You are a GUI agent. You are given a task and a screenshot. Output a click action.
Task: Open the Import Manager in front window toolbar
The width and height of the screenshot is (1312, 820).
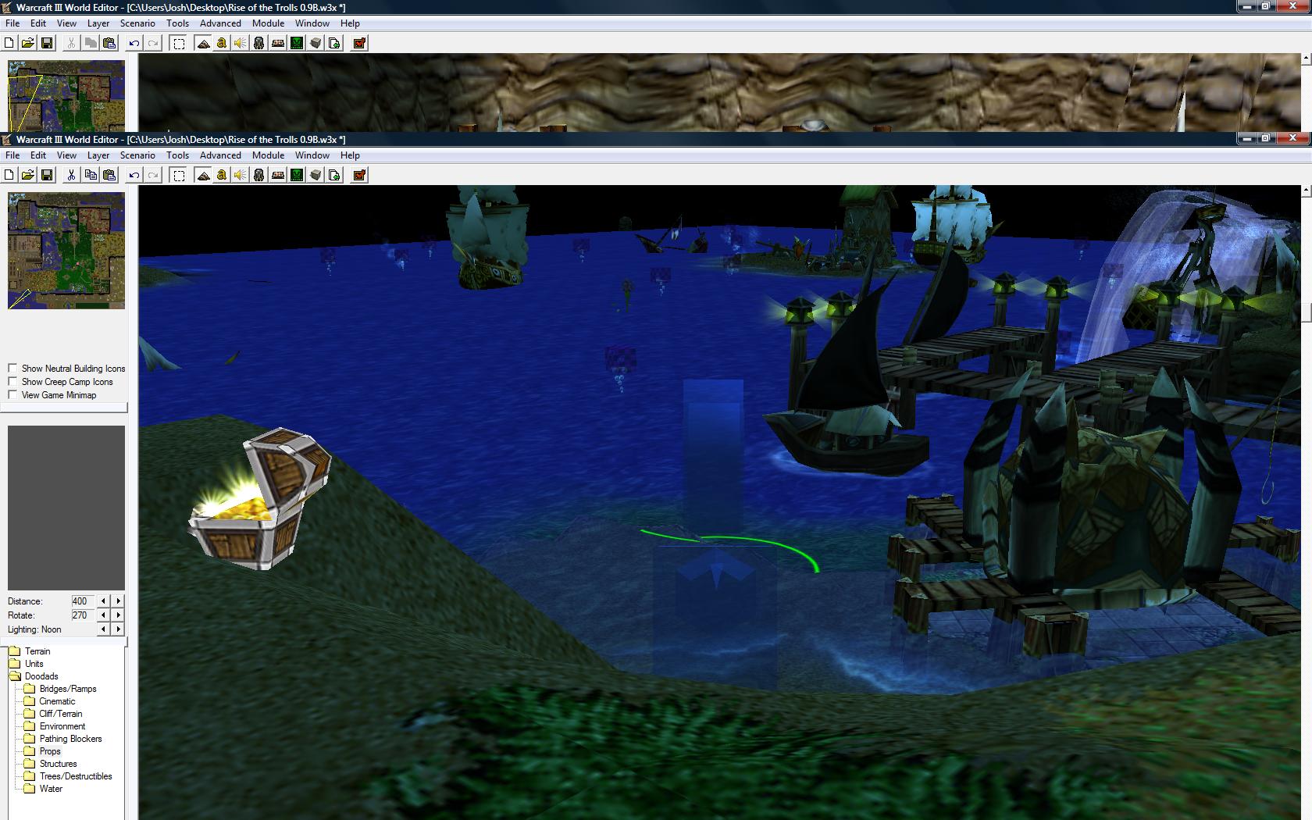[334, 175]
